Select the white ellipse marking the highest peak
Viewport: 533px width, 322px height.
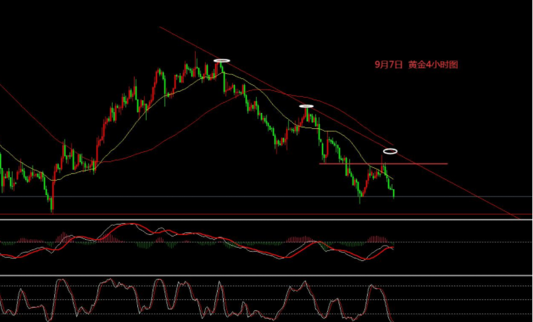222,61
